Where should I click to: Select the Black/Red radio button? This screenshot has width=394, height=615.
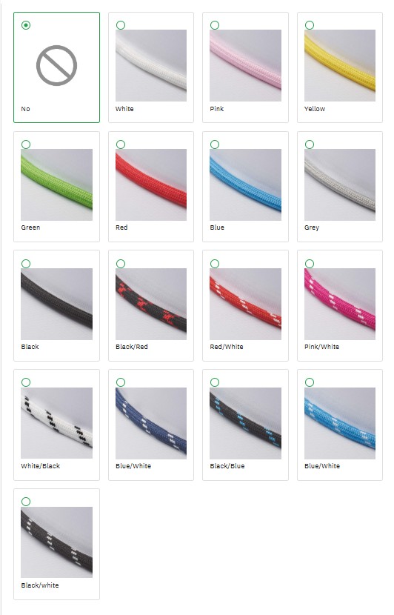[x=121, y=264]
